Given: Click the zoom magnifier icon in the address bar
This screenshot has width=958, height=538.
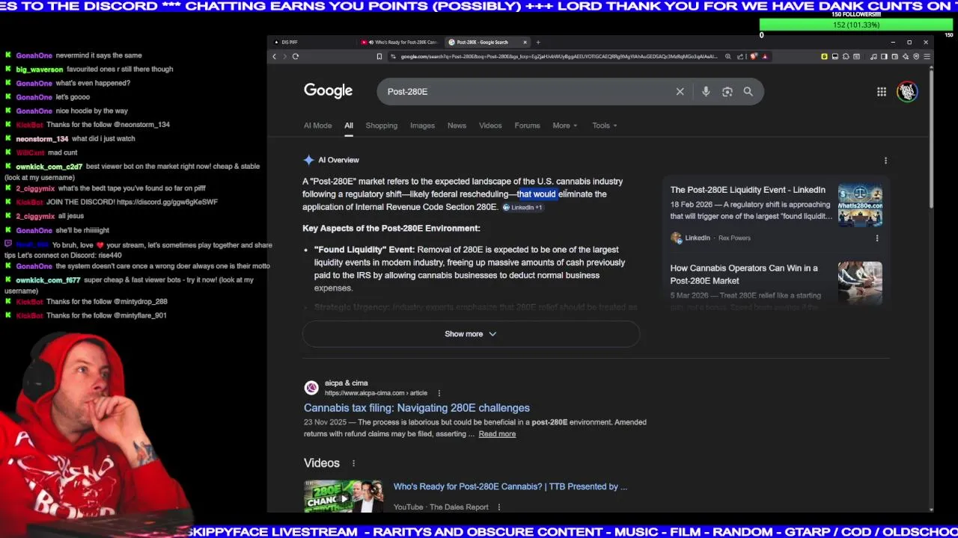Looking at the screenshot, I should point(727,57).
